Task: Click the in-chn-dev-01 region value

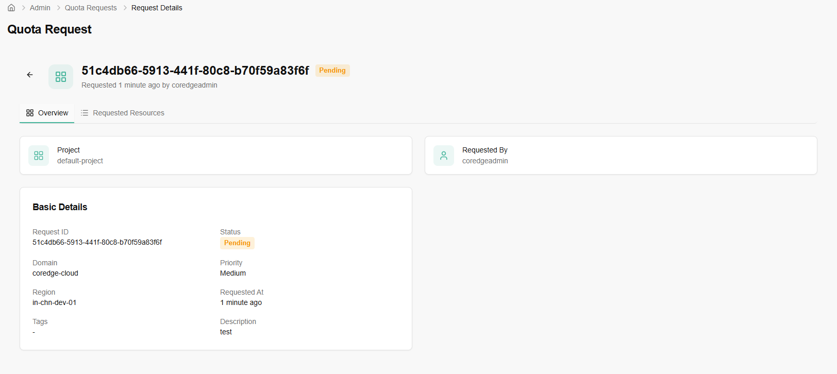Action: 54,302
